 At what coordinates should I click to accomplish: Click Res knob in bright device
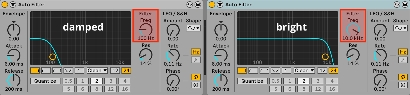point(353,55)
